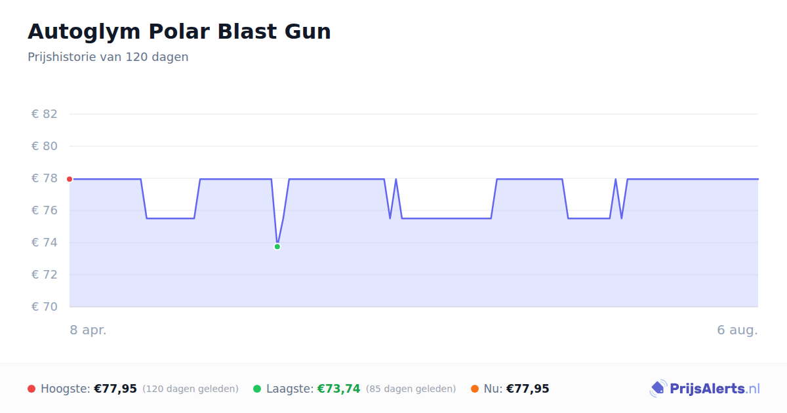Screen dimensions: 787x413
Task: Click the € 82 axis label
Action: [45, 114]
